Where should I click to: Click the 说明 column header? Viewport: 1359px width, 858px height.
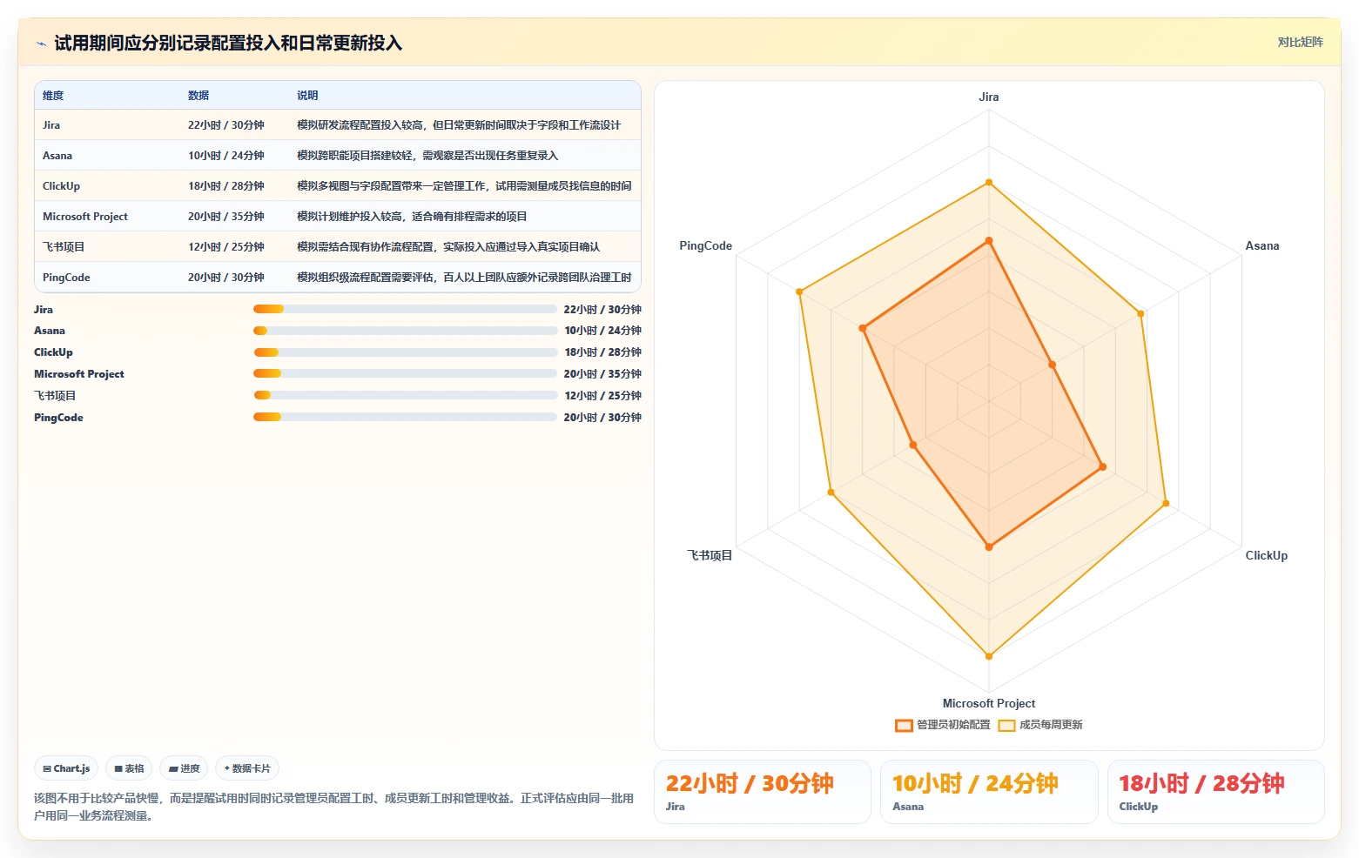click(x=307, y=96)
